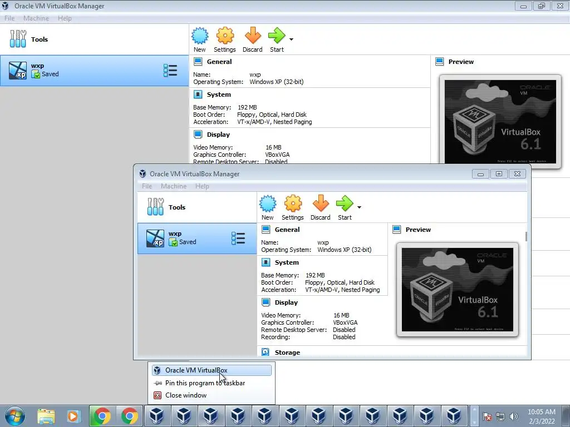570x427 pixels.
Task: Open Windows Explorer from the taskbar
Action: click(x=46, y=416)
